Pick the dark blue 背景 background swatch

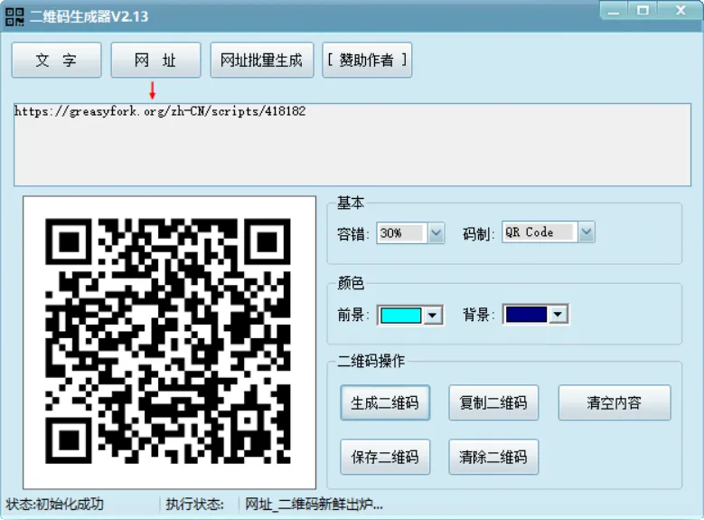point(526,314)
